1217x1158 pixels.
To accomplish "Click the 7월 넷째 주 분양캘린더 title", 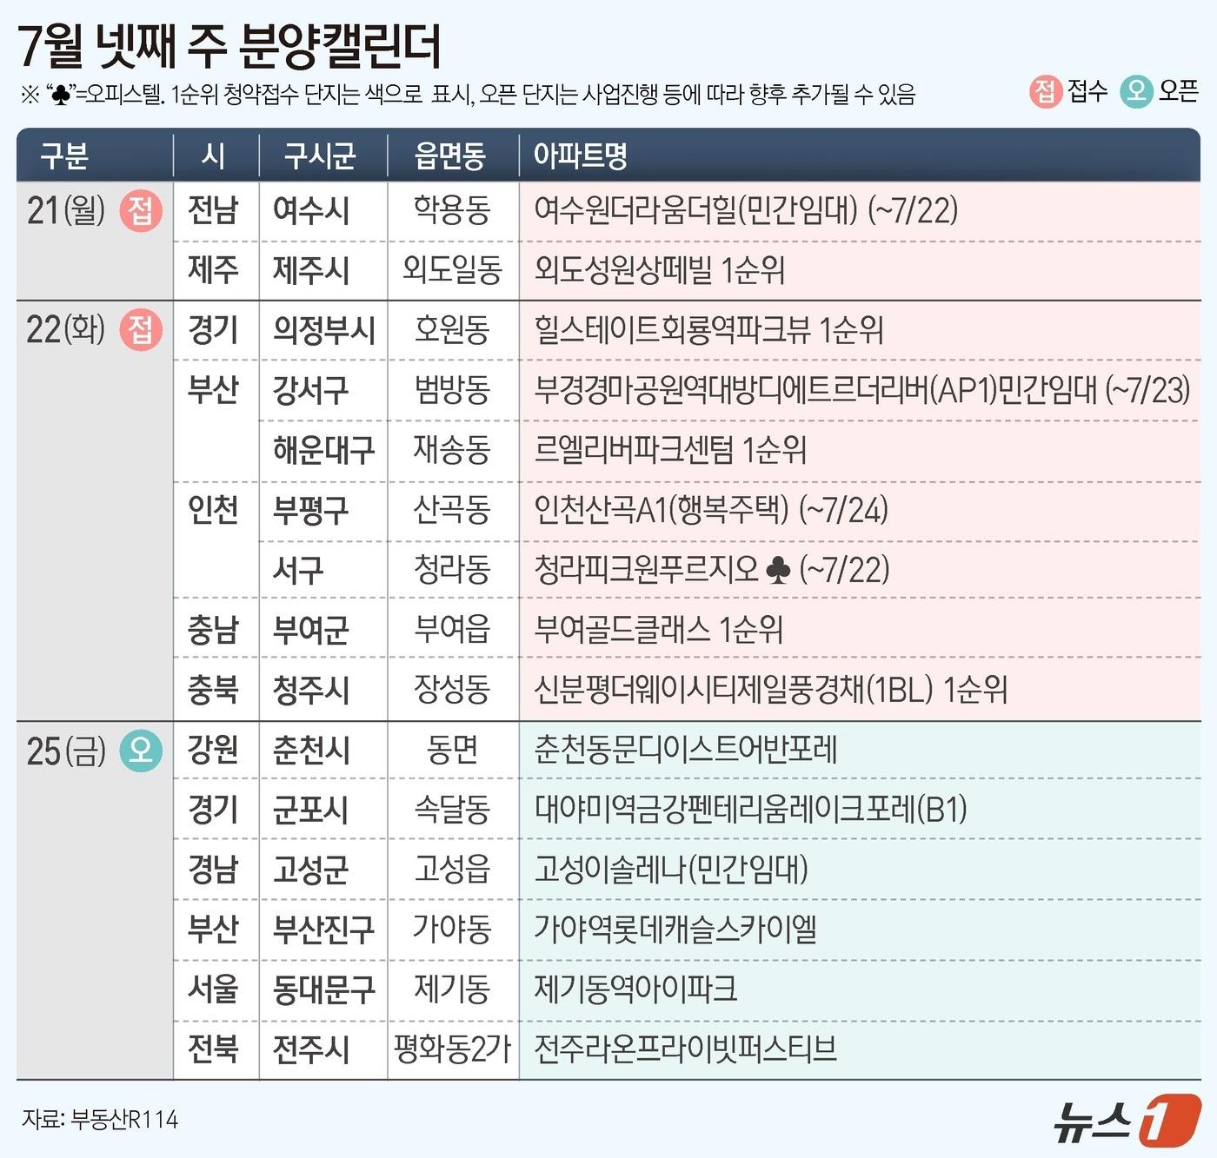I will (229, 45).
